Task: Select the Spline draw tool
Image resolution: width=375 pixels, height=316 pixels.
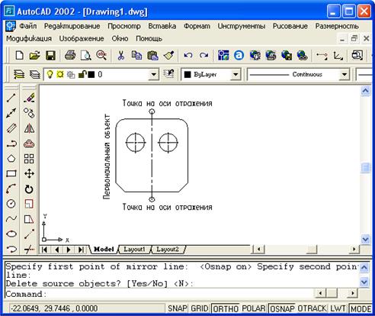Action: point(11,219)
